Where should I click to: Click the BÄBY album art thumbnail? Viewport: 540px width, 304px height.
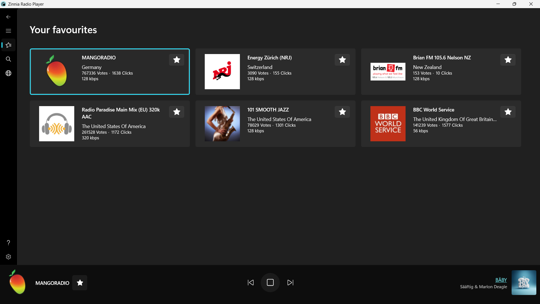(x=524, y=283)
